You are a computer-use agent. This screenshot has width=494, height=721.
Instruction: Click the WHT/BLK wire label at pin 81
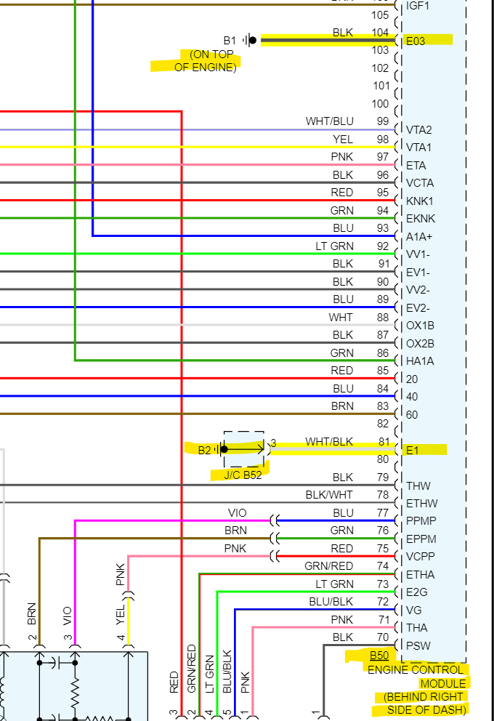329,442
